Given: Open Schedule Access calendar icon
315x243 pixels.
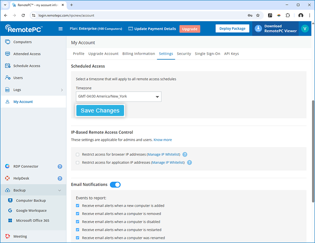Looking at the screenshot, I should pyautogui.click(x=7, y=66).
